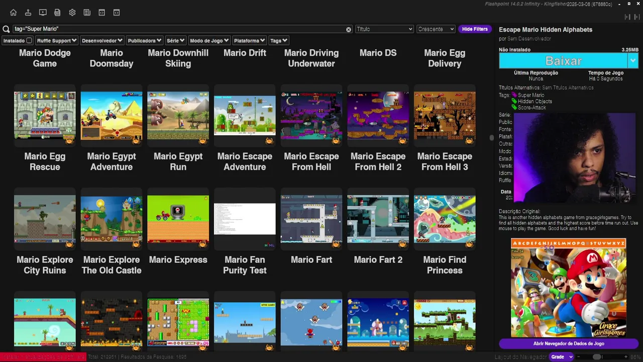Select the Mario Find Princess thumbnail
The width and height of the screenshot is (643, 362).
tap(445, 219)
